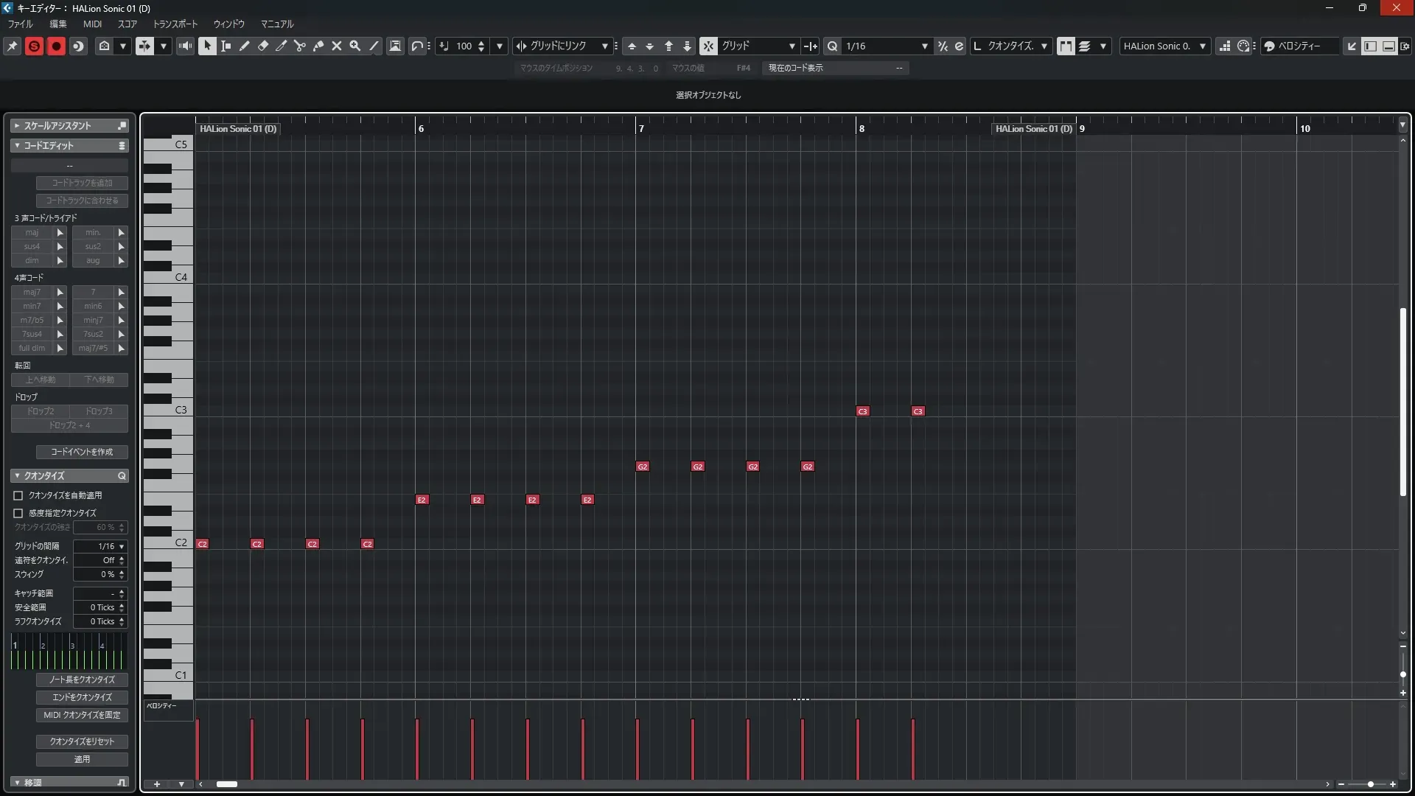Select the Glue tool
The width and height of the screenshot is (1415, 796).
[318, 46]
